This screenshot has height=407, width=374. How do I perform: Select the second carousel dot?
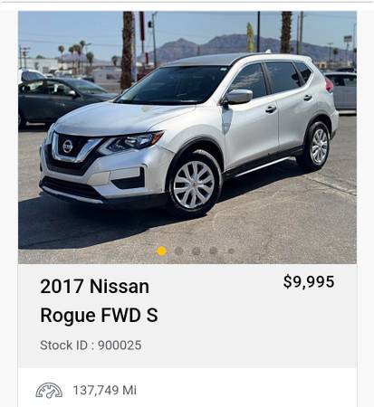coord(179,251)
